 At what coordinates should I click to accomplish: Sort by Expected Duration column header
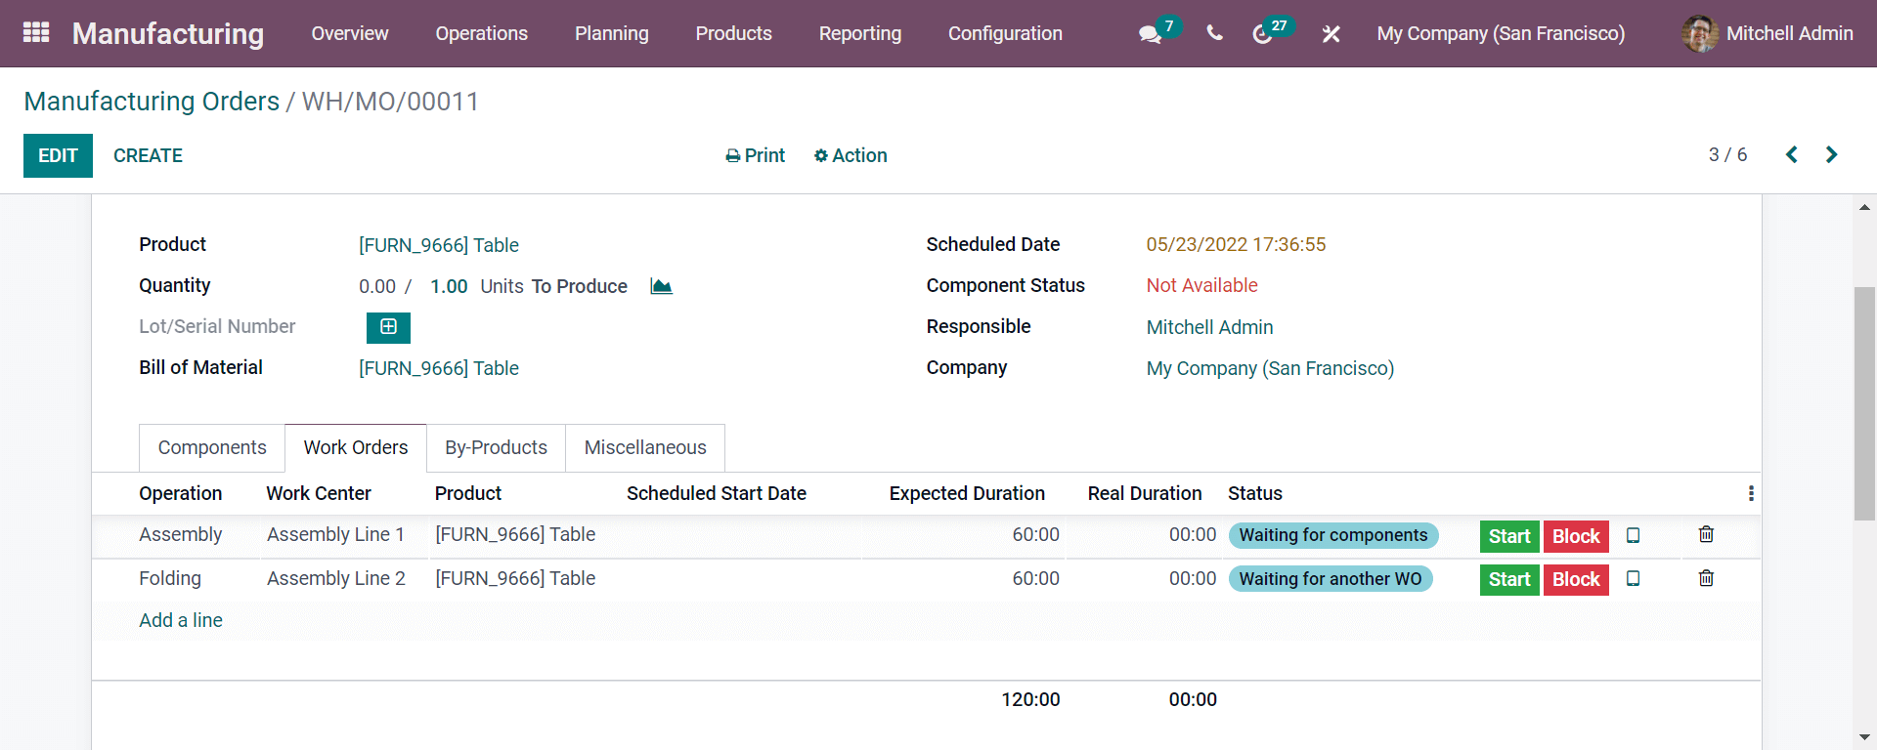pos(967,493)
